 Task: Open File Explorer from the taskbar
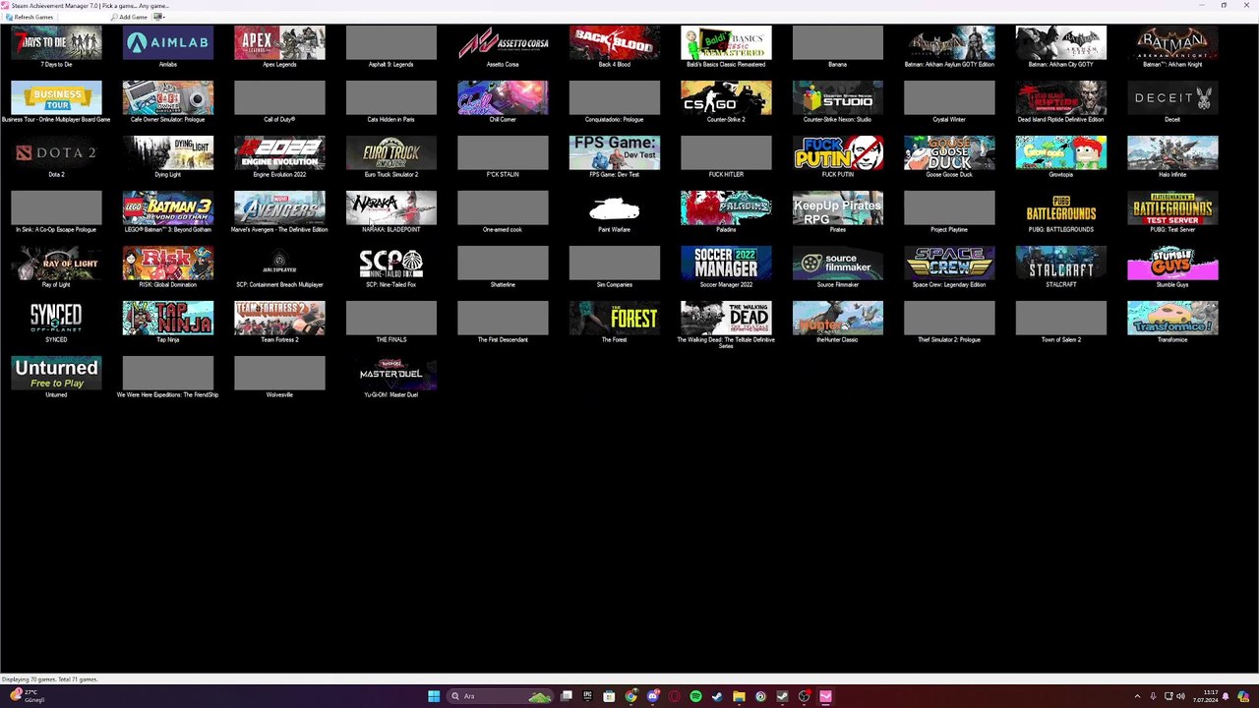point(739,696)
